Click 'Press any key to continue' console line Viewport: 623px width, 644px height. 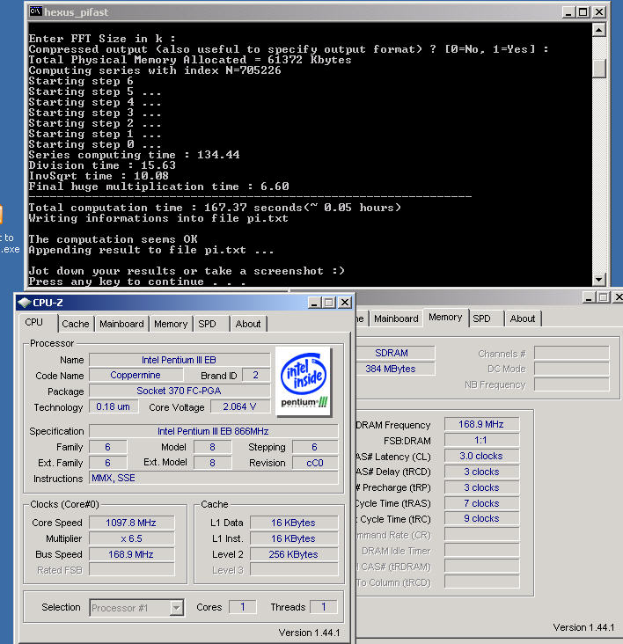tap(137, 282)
